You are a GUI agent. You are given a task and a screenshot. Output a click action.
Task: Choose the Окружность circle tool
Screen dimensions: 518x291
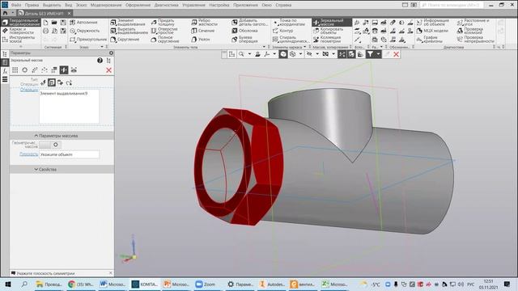[x=84, y=31]
